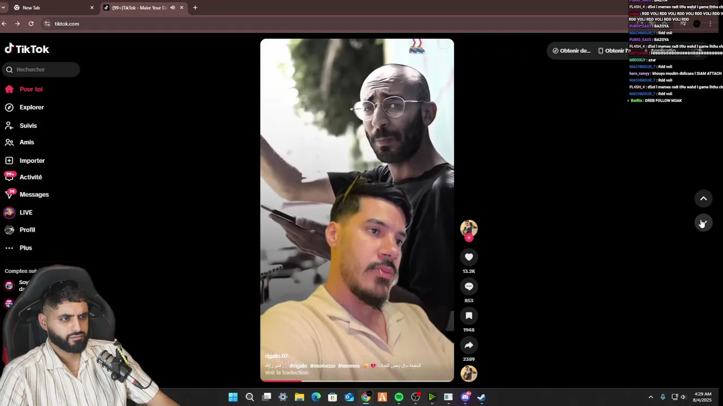Open the rigallo.07 username link
Image resolution: width=723 pixels, height=406 pixels.
tap(276, 356)
